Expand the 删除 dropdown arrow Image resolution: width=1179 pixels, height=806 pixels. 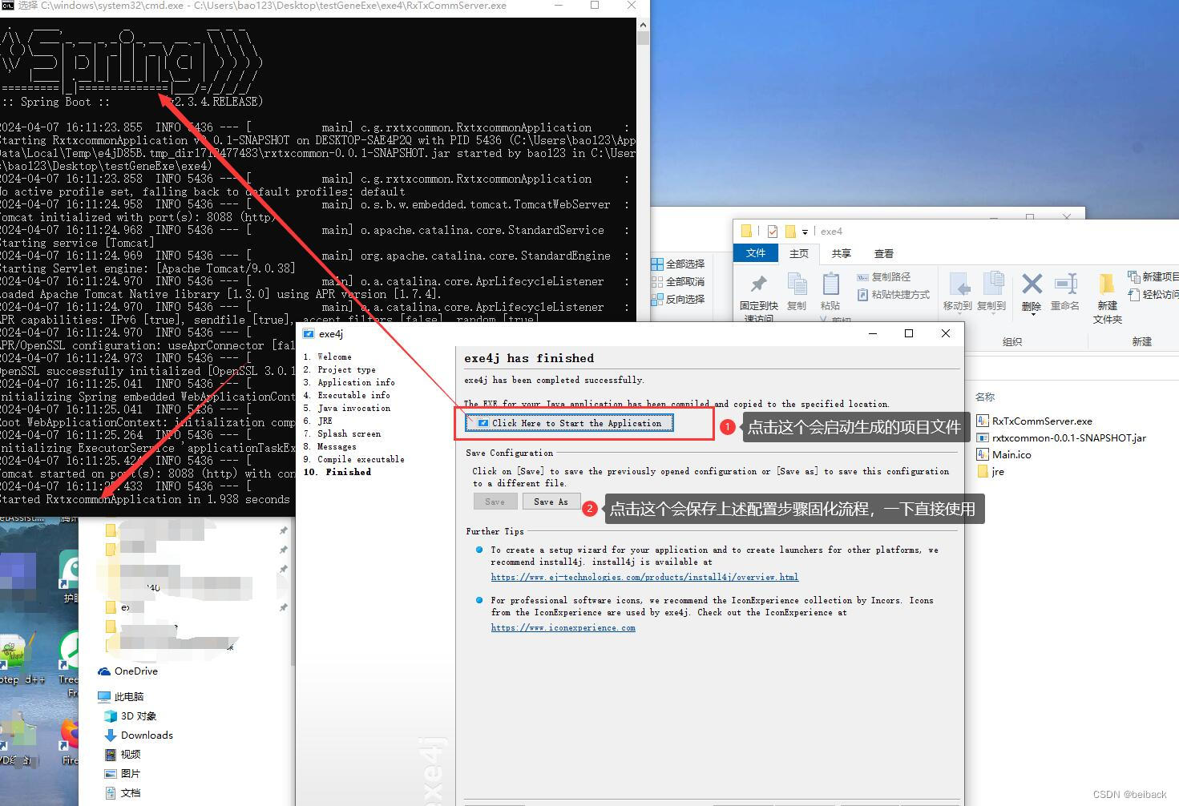point(1032,314)
